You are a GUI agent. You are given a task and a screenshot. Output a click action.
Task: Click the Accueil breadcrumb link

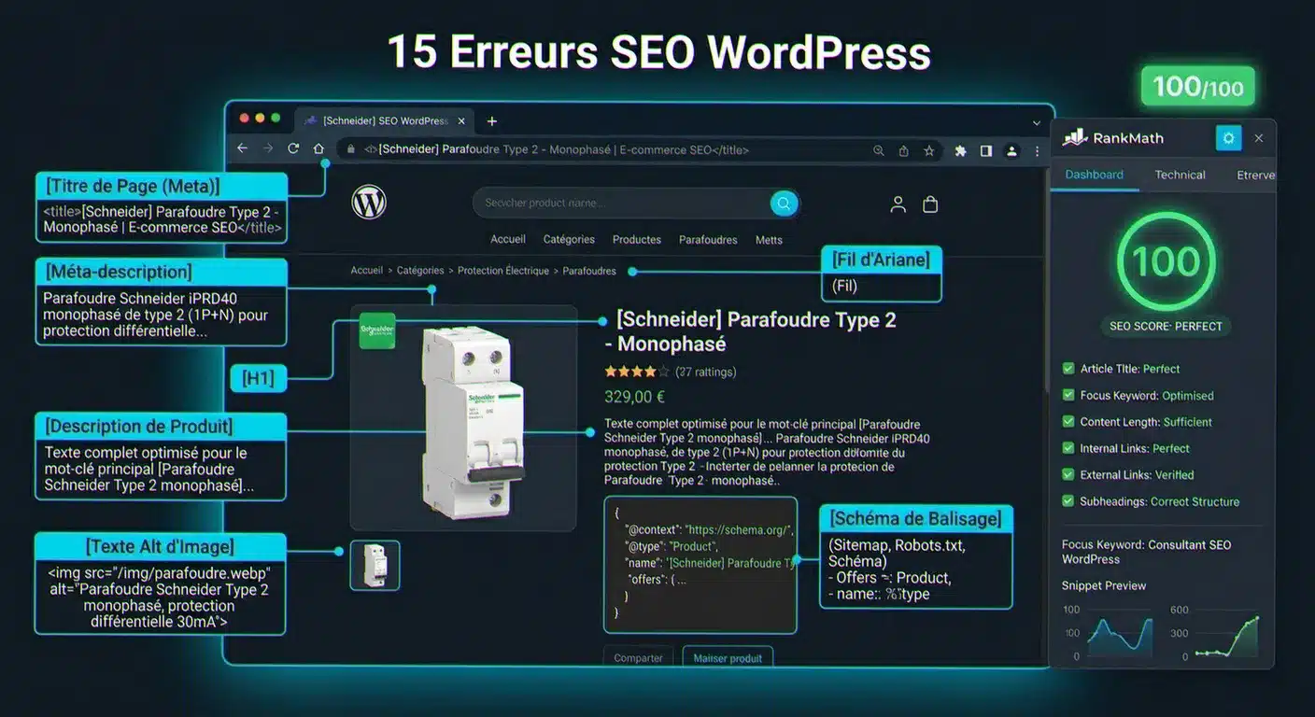[367, 271]
